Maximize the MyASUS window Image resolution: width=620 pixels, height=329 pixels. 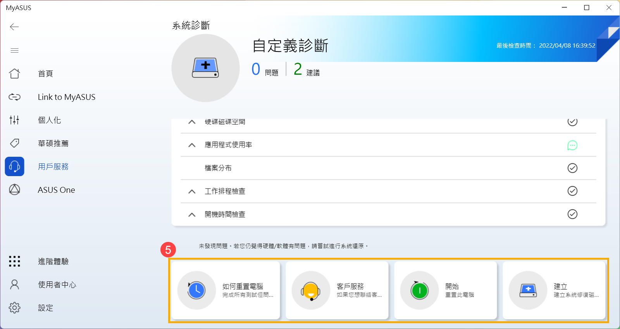click(x=587, y=7)
